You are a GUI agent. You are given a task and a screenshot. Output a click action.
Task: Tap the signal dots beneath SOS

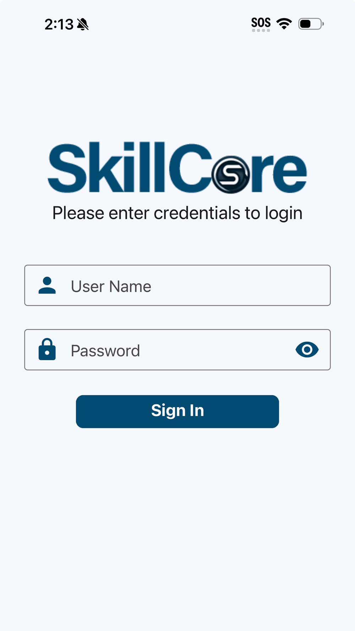261,31
